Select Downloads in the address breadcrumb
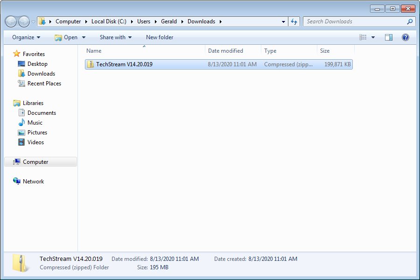This screenshot has width=420, height=280. 201,21
